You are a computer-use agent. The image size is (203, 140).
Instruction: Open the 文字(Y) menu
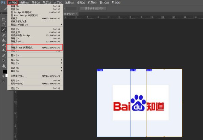tap(58, 2)
